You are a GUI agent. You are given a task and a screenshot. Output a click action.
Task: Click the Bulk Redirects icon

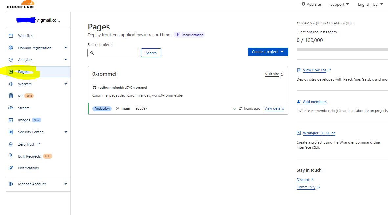pyautogui.click(x=11, y=156)
